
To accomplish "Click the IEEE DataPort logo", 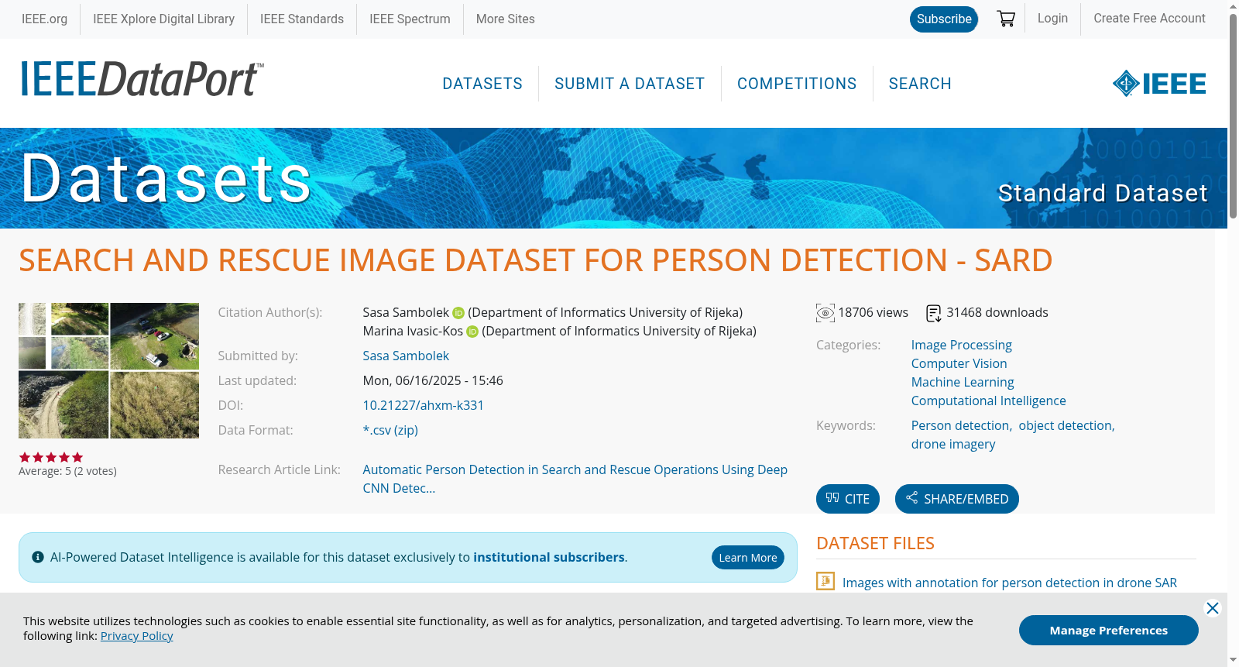I will 142,79.
